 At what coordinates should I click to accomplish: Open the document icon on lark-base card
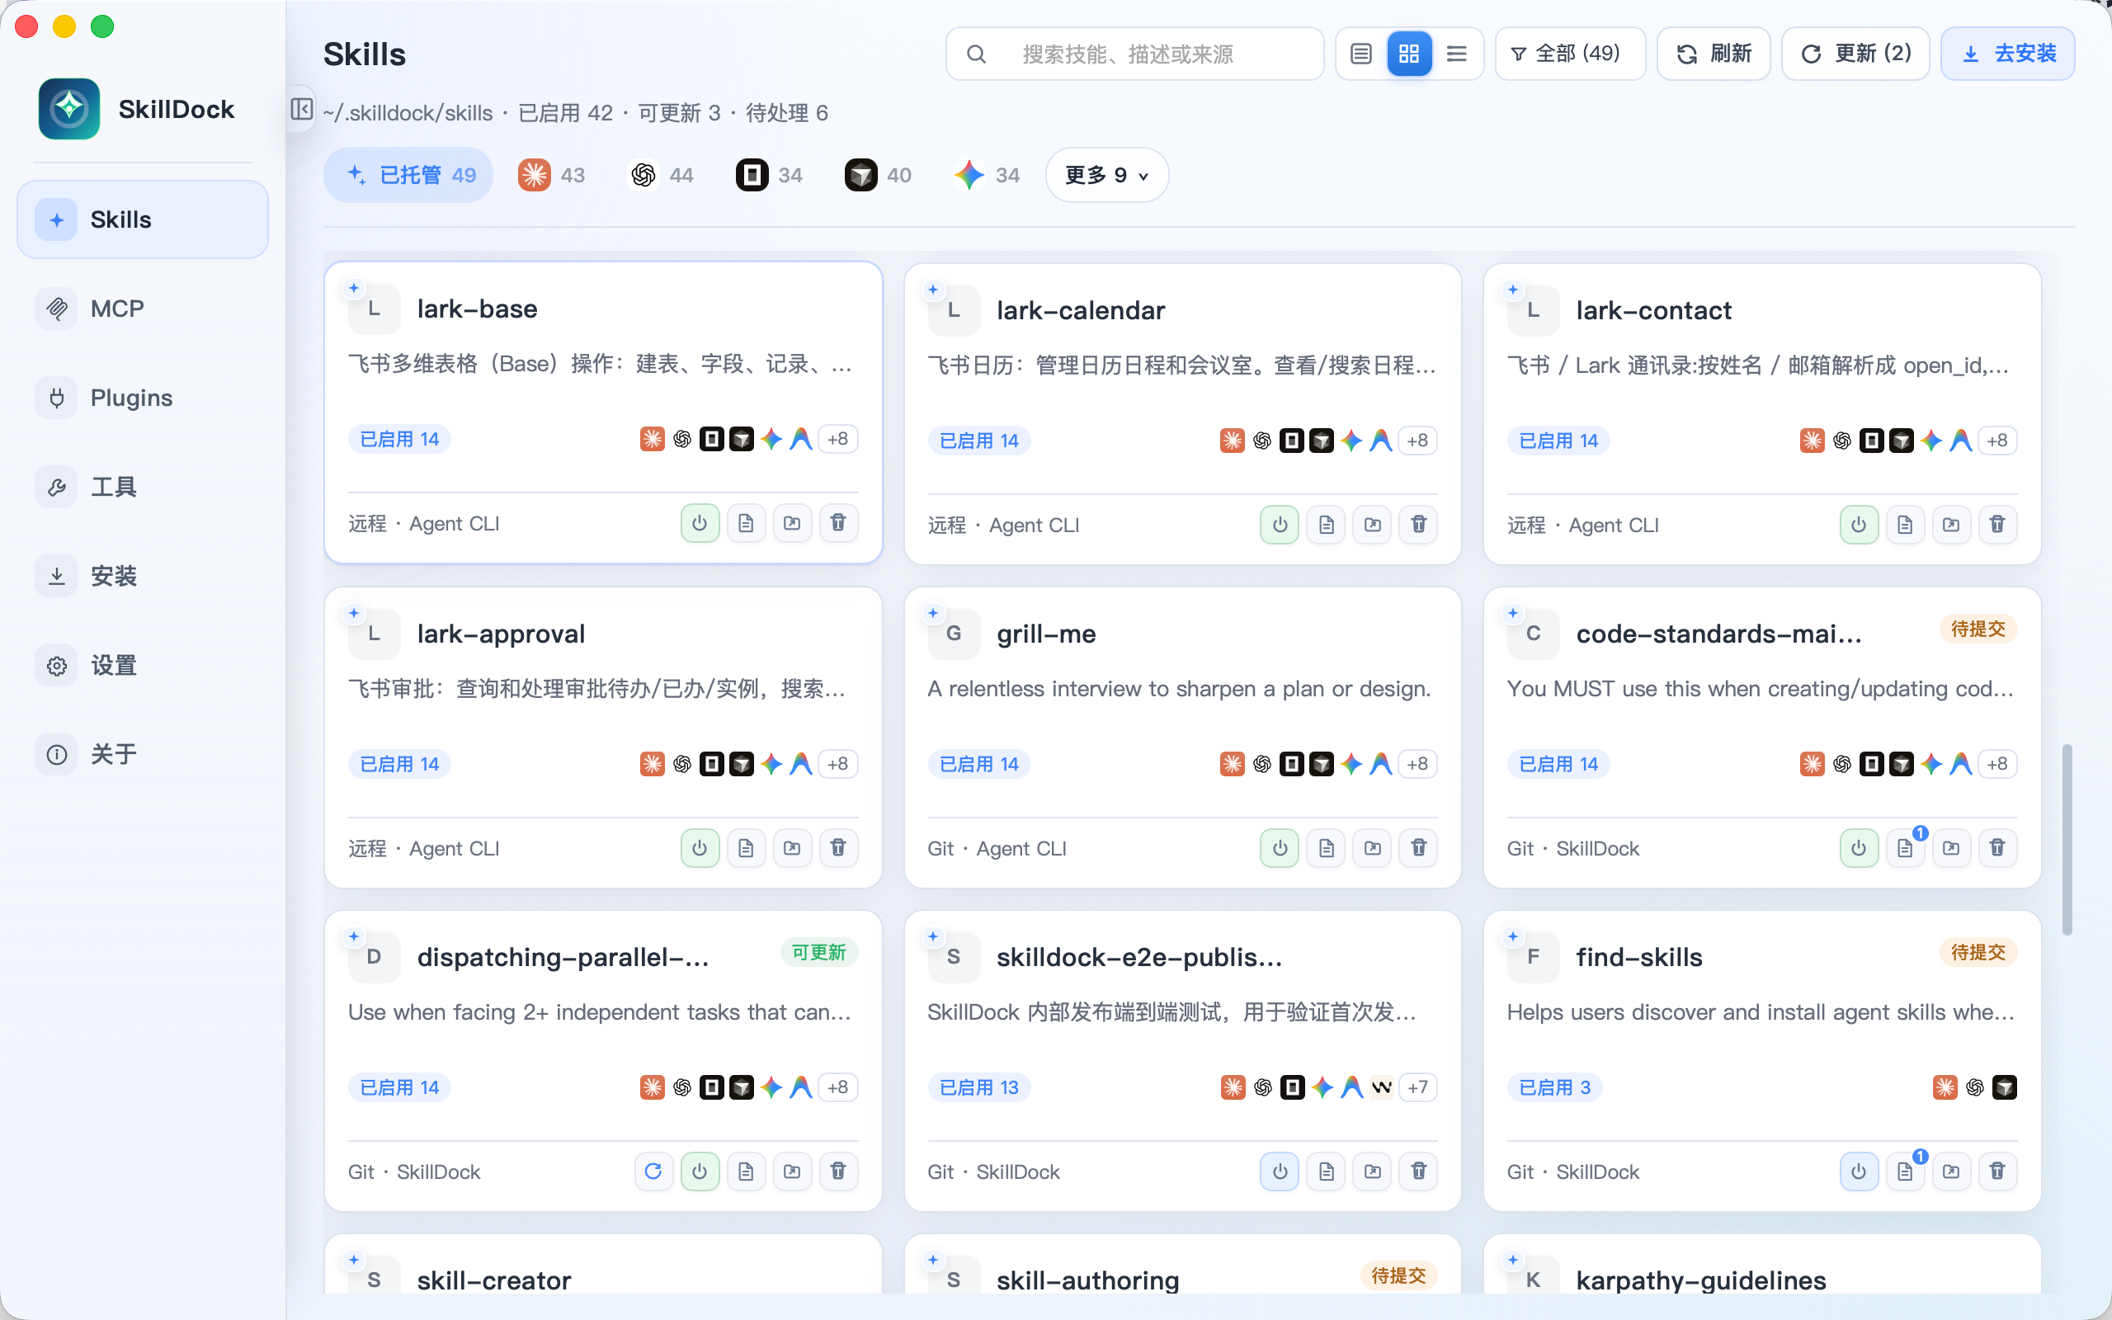coord(745,523)
